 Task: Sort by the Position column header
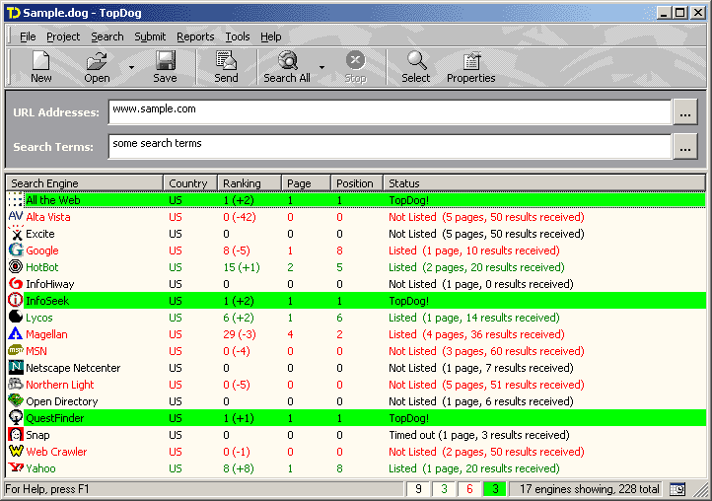point(357,183)
